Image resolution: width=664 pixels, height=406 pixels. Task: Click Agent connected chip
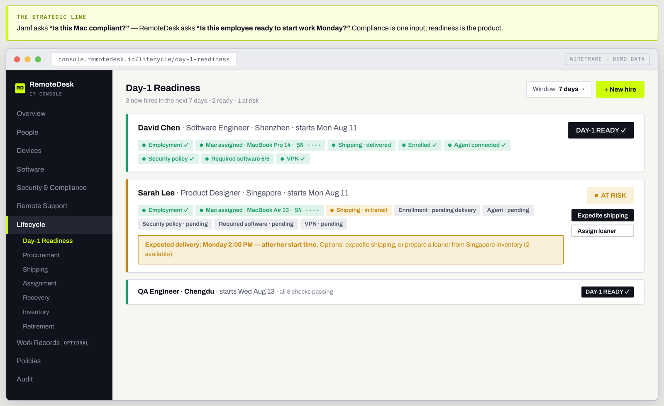[477, 145]
